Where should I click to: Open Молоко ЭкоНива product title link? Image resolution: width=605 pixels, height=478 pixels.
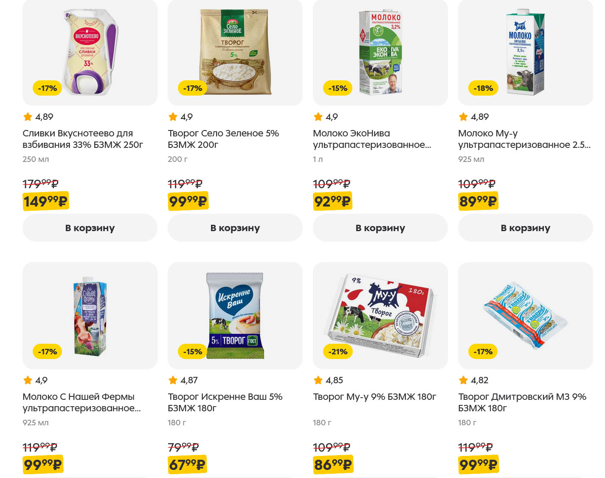tap(372, 139)
